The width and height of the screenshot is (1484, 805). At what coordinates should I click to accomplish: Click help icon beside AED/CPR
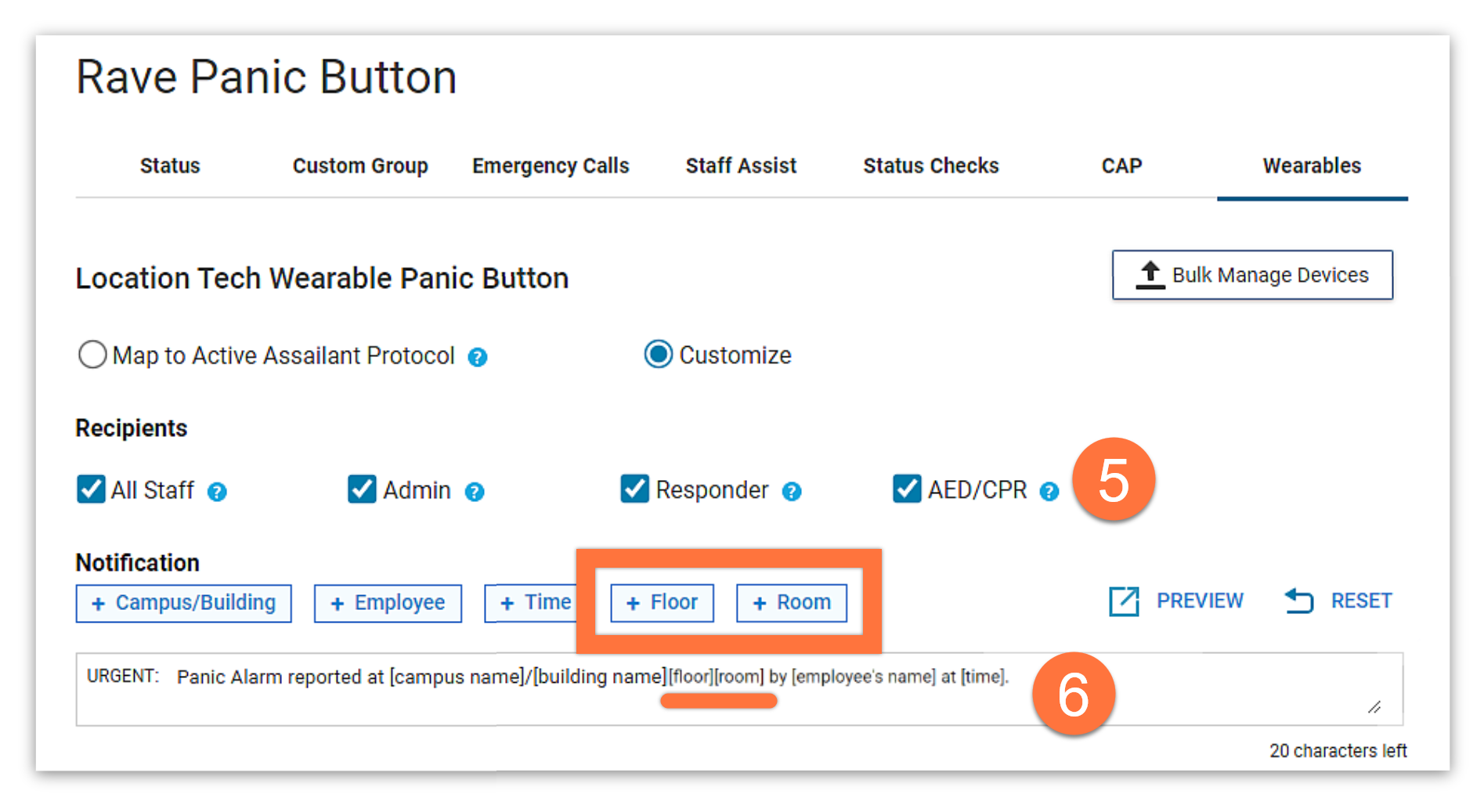coord(1049,492)
